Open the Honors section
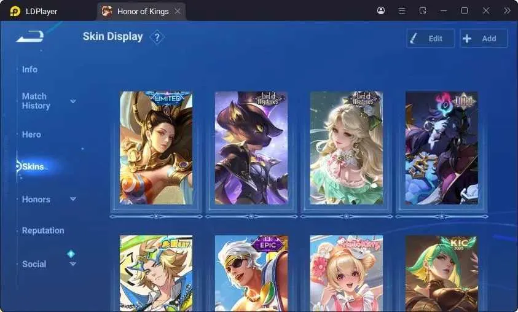 pyautogui.click(x=36, y=200)
